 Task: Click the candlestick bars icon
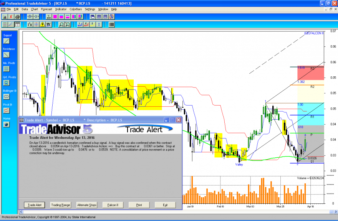coord(30,25)
